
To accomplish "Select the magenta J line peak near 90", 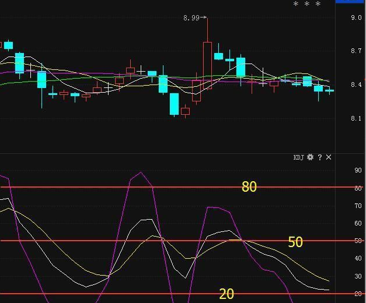I will coord(141,172).
